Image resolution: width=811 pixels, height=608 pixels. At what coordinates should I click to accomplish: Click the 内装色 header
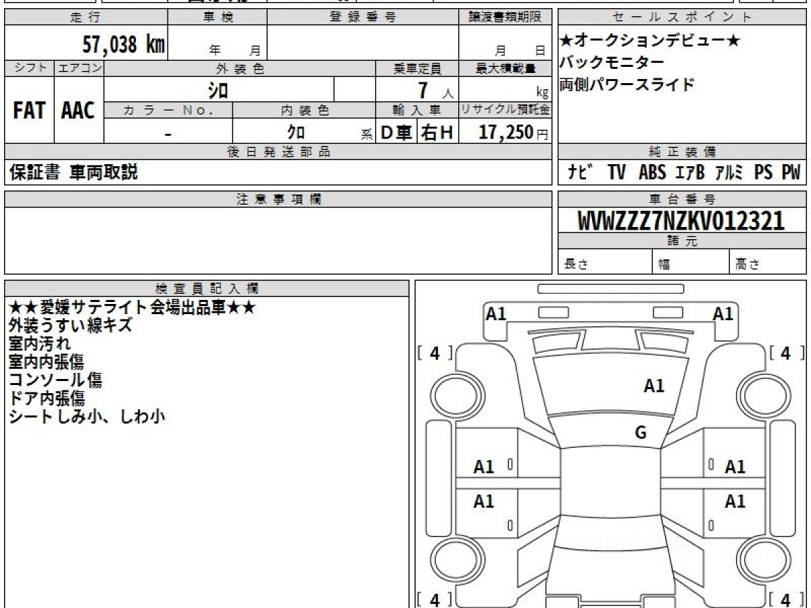click(x=304, y=110)
